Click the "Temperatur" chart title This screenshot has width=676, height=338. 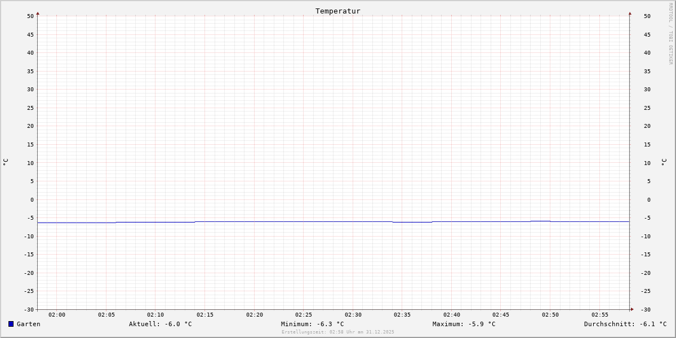338,11
